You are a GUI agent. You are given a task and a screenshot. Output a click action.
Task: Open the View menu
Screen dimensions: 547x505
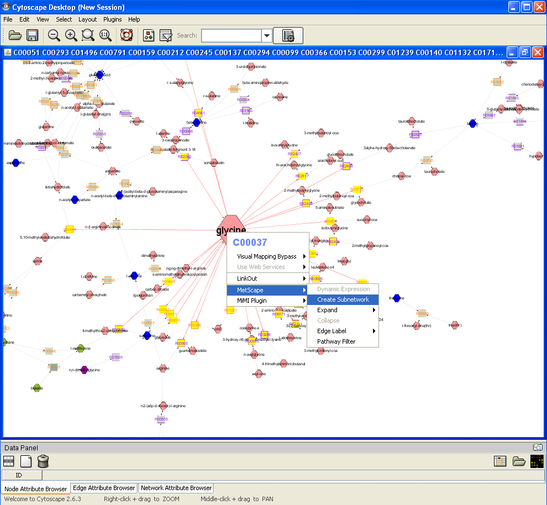pos(43,19)
